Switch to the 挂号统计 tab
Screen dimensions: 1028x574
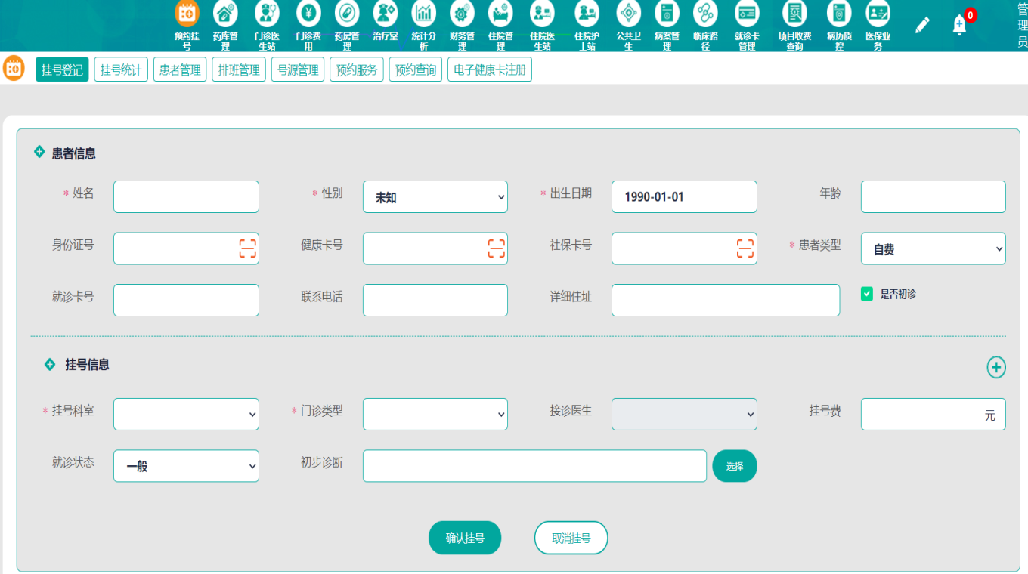[x=121, y=70]
